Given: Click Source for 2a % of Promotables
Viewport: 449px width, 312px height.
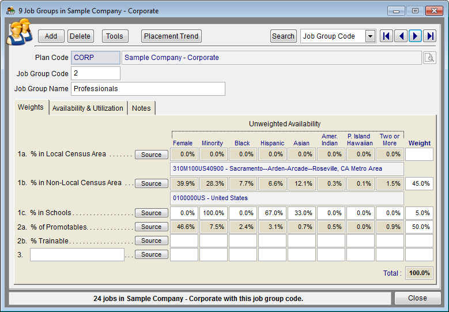Looking at the screenshot, I should click(151, 227).
